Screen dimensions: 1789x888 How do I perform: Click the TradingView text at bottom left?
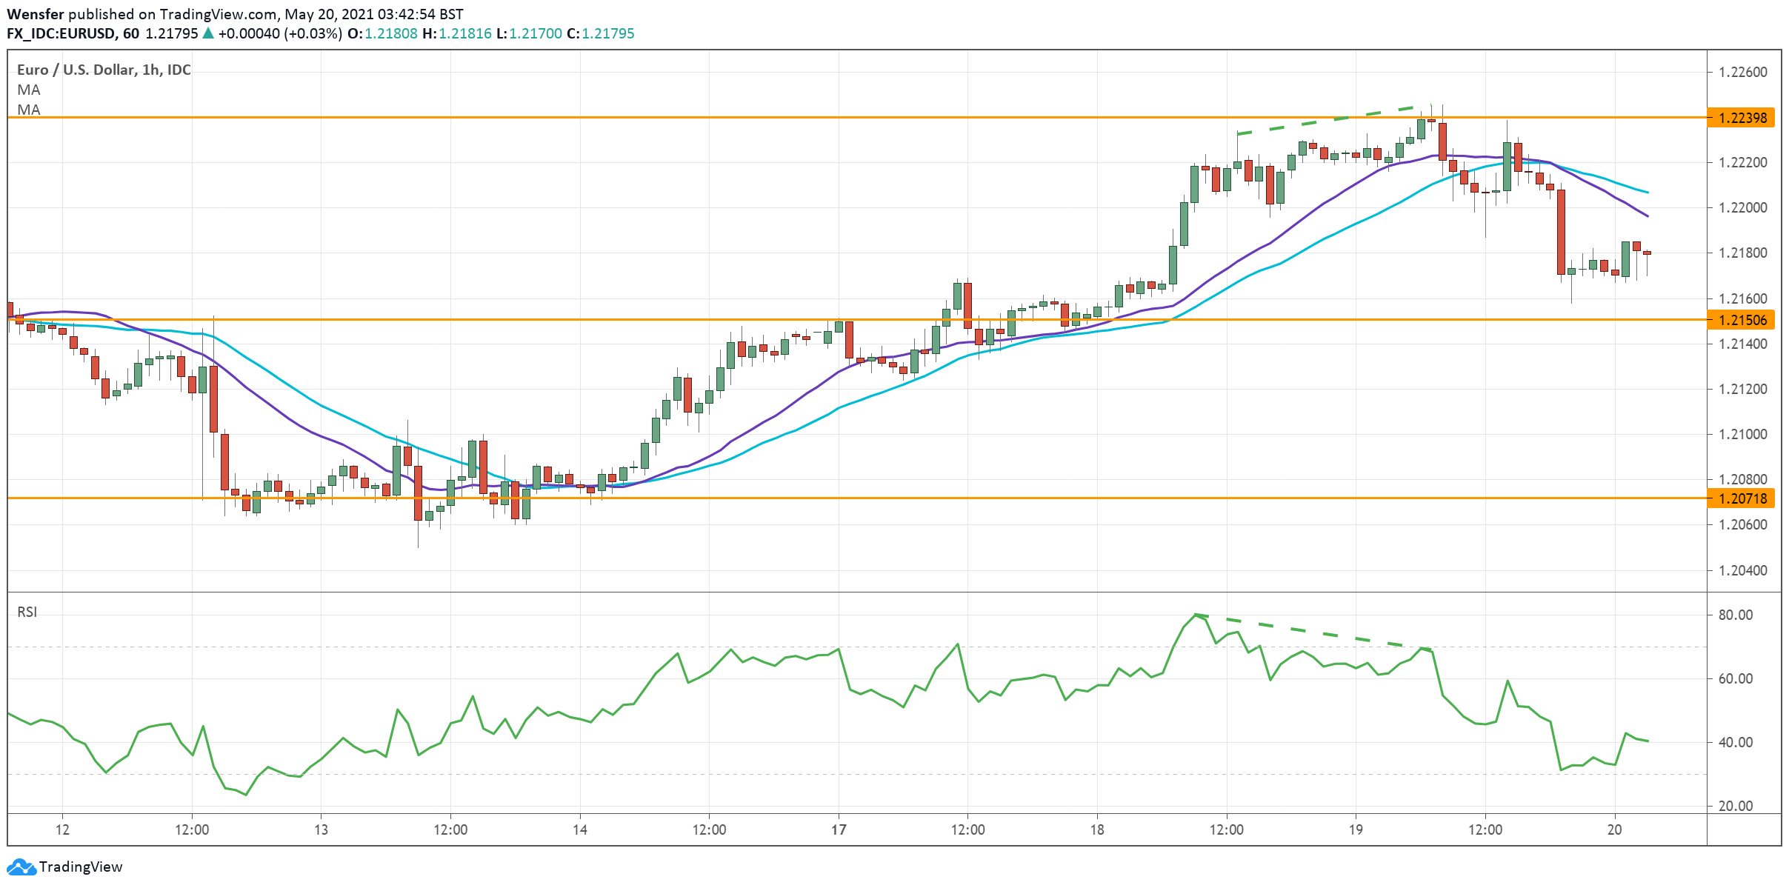(x=80, y=867)
